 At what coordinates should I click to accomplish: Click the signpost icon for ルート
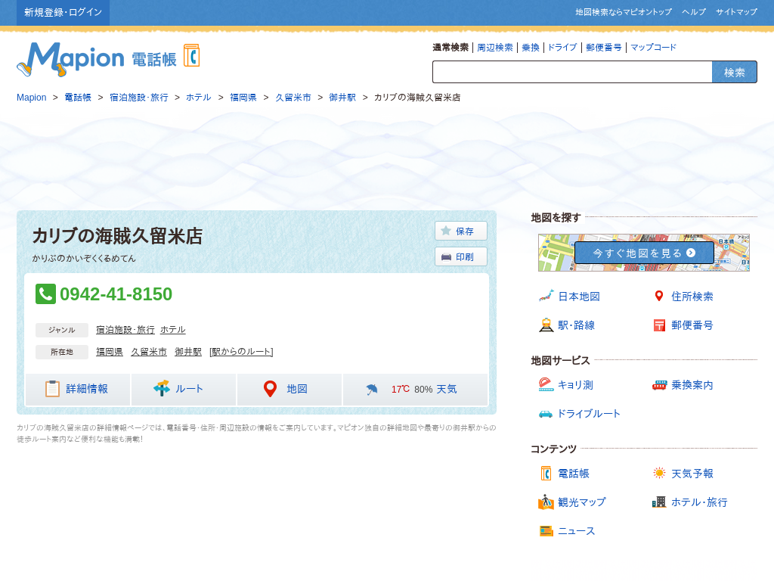point(162,388)
